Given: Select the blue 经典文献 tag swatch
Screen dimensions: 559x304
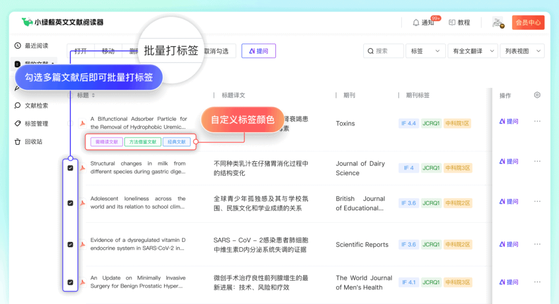Looking at the screenshot, I should tap(176, 142).
